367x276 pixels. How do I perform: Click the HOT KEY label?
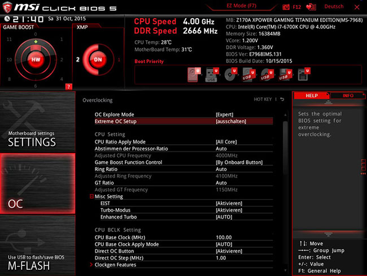point(263,99)
